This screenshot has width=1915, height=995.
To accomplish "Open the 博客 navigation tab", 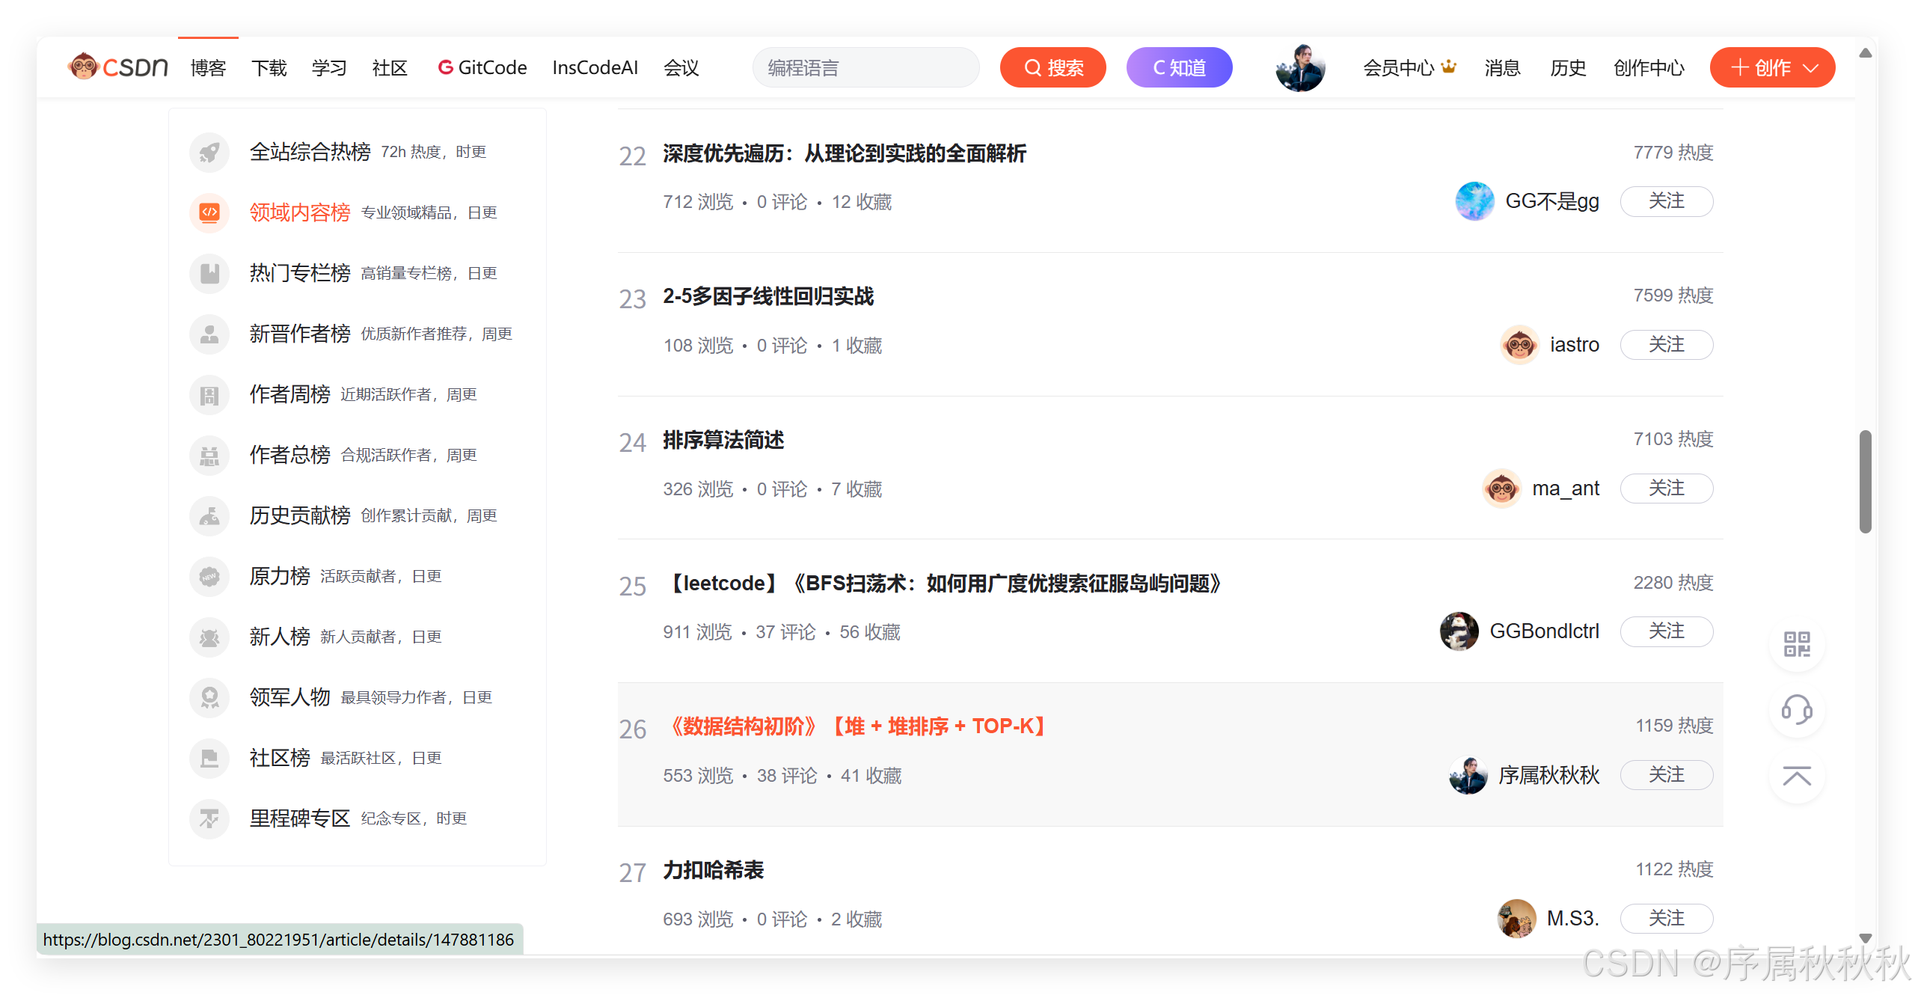I will click(208, 68).
